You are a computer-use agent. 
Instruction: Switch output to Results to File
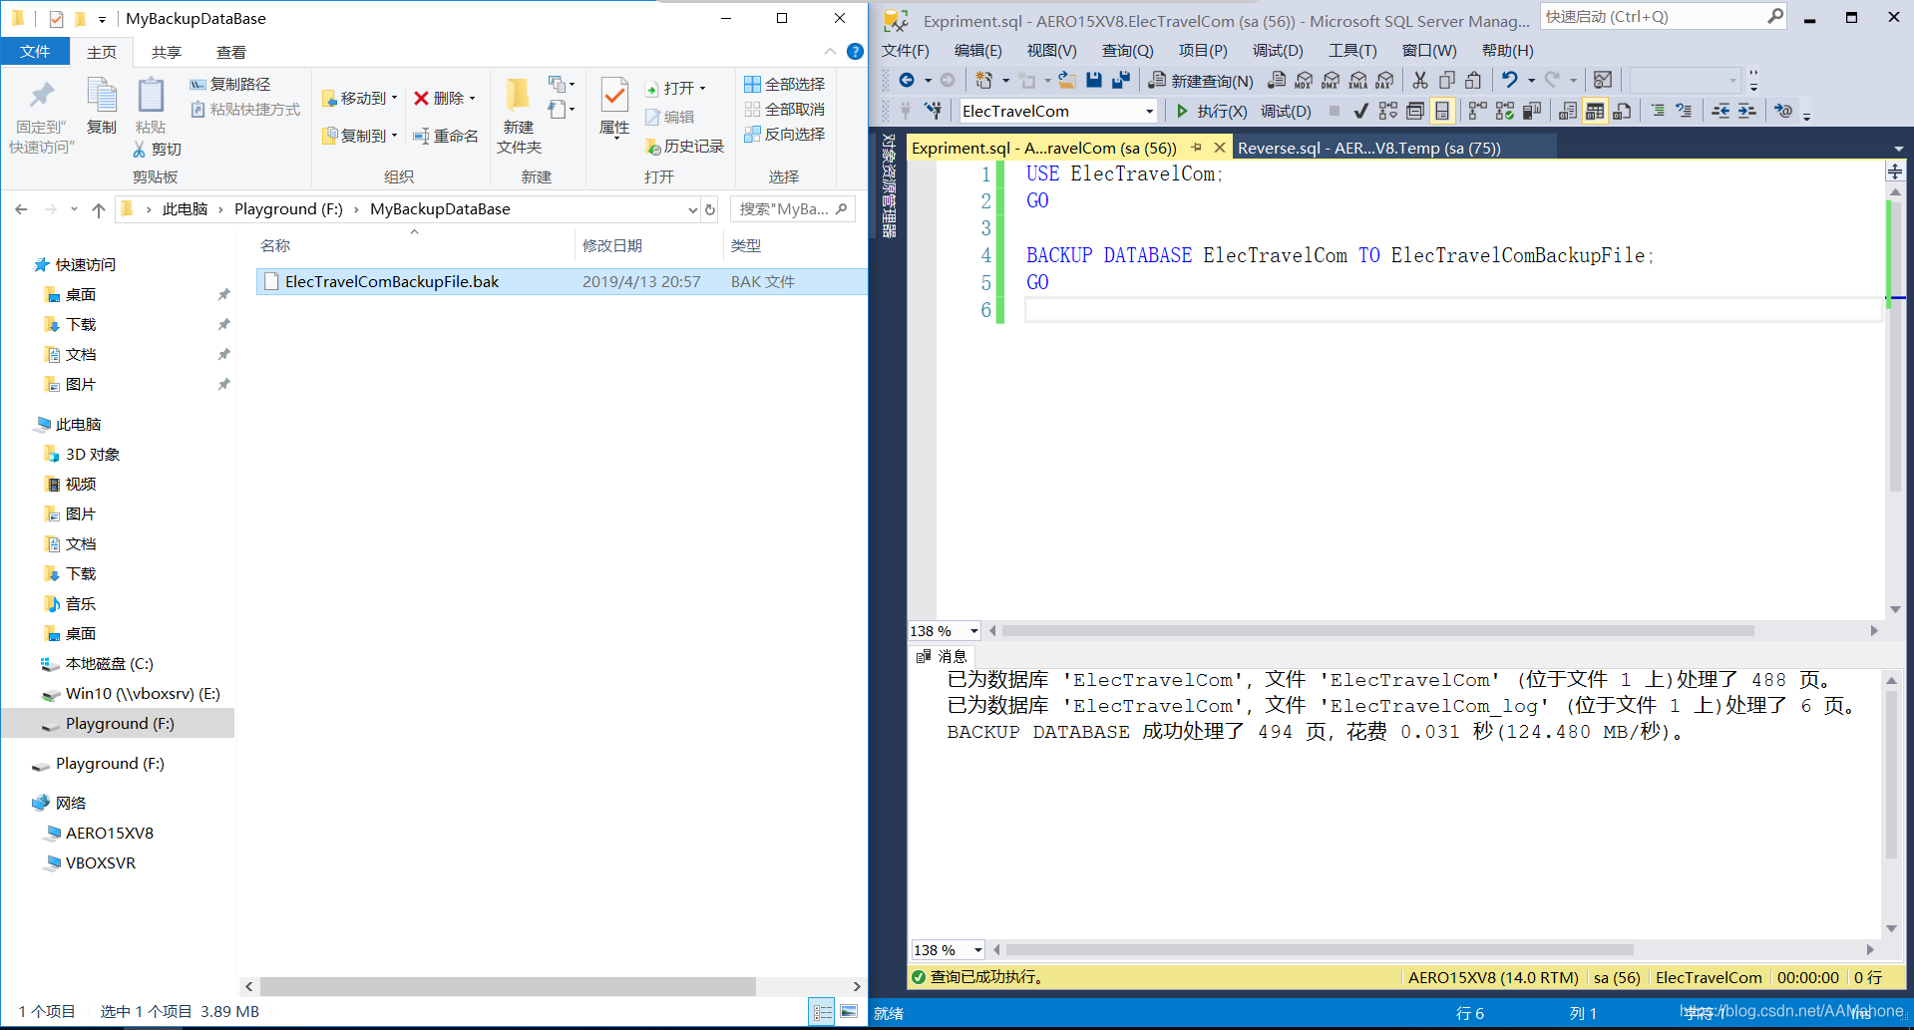1622,111
